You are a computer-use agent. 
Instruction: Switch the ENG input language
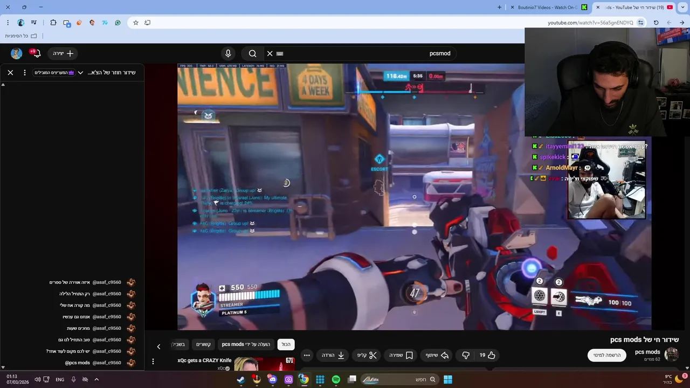60,379
